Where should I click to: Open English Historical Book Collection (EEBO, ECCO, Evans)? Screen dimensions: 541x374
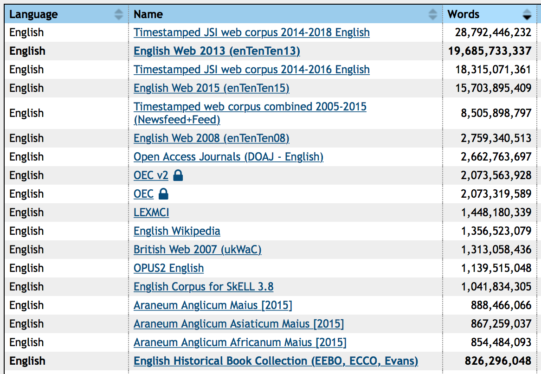pyautogui.click(x=276, y=361)
